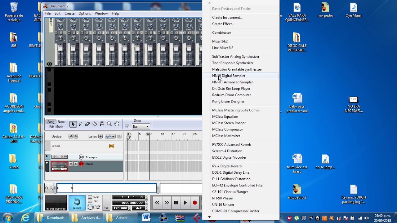Mute all via Device header M button

(x=71, y=136)
